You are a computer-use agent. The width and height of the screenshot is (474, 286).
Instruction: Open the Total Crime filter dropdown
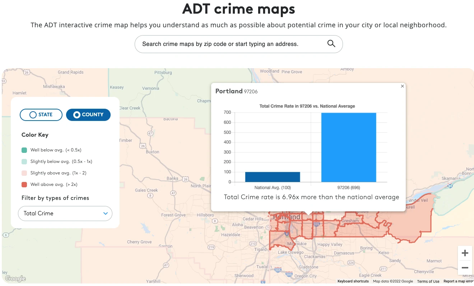tap(65, 213)
